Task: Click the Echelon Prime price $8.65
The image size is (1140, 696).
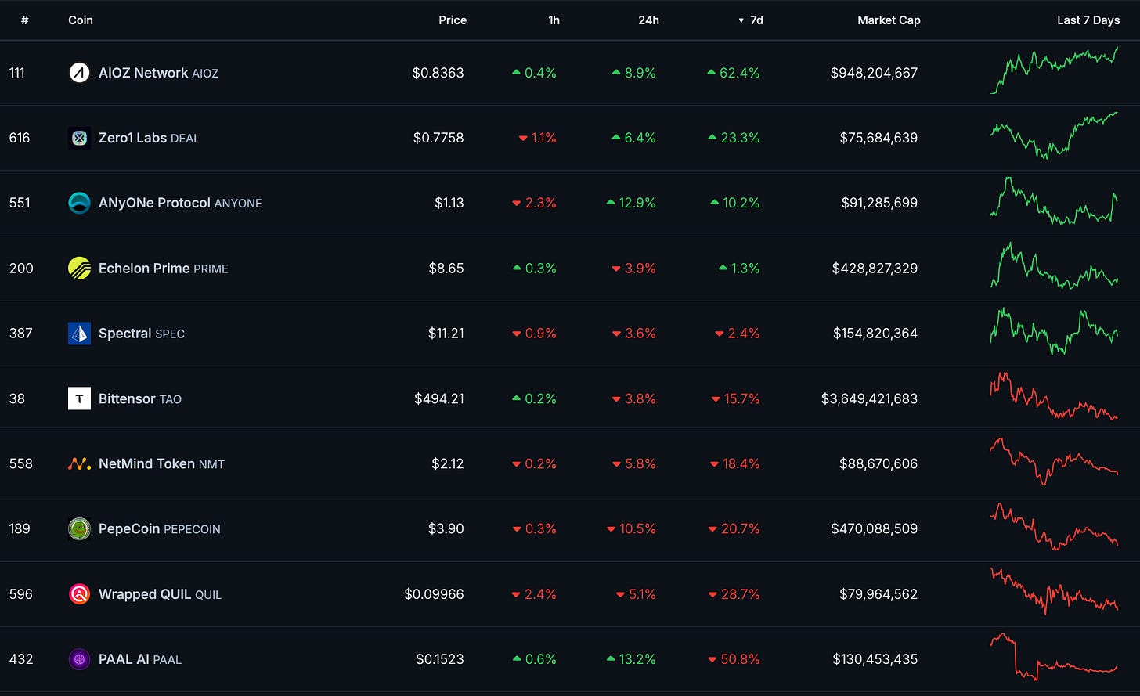Action: pyautogui.click(x=446, y=268)
